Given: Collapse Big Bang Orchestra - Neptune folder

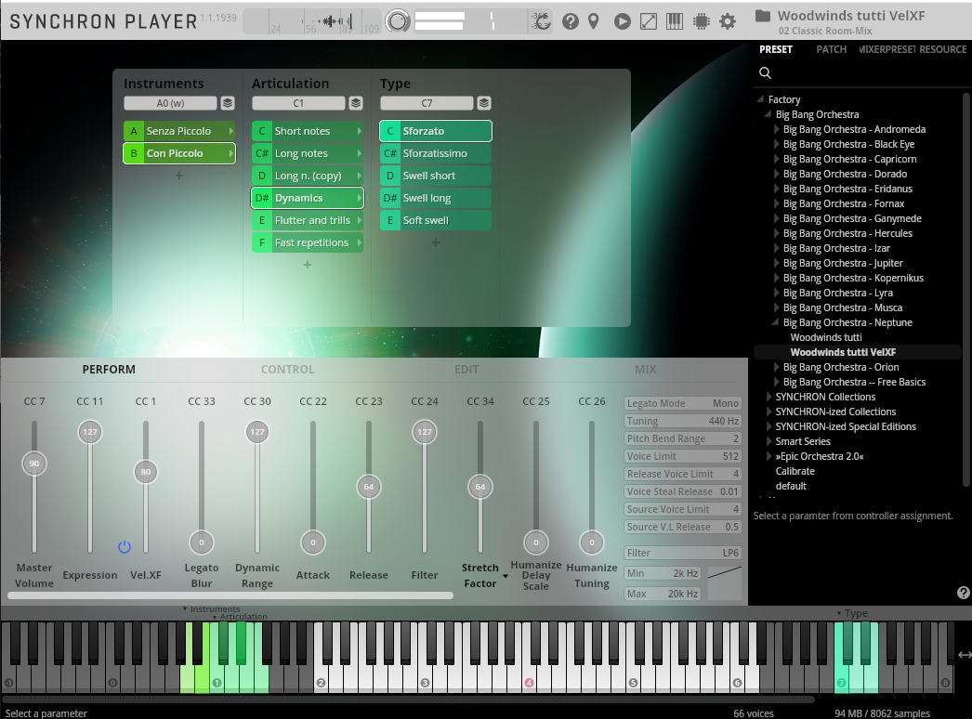Looking at the screenshot, I should click(x=776, y=322).
